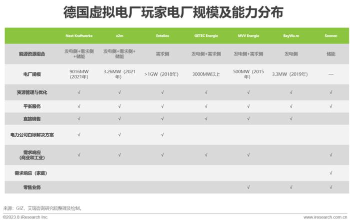Viewport: 350px width, 222px height.
Task: Click the www.iresearch.com.cn footer link
Action: point(325,217)
